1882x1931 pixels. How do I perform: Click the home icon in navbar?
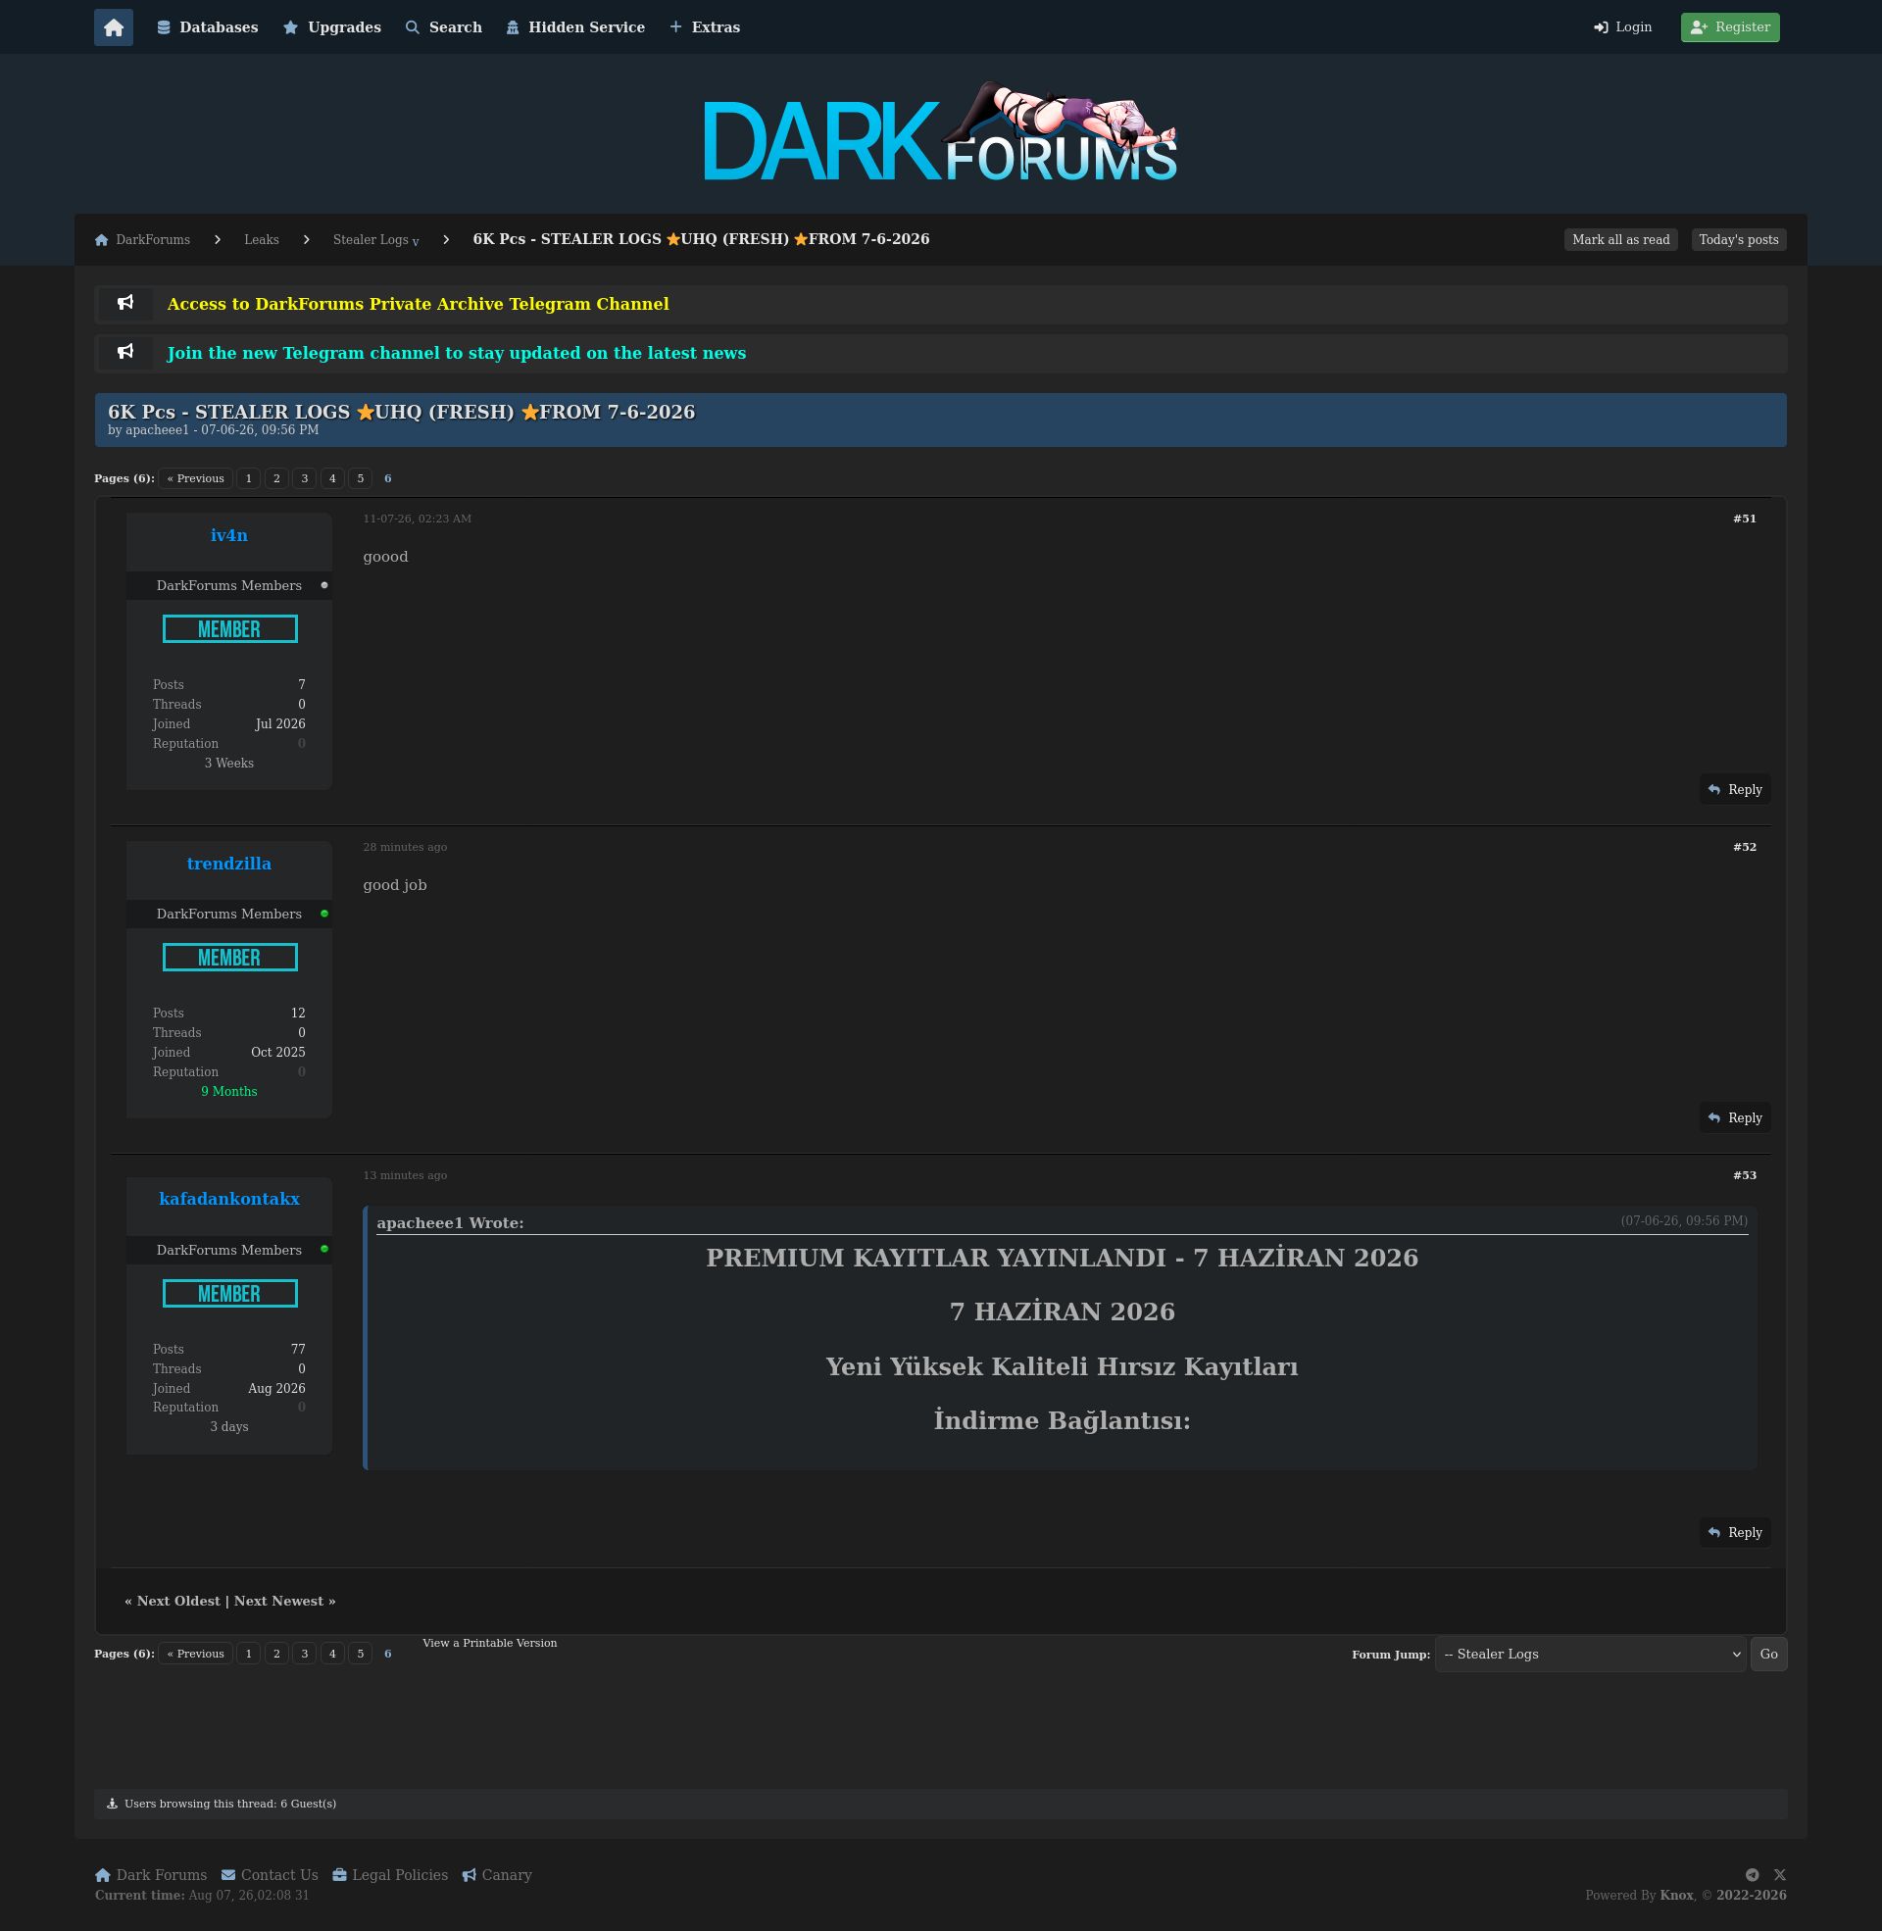click(114, 27)
